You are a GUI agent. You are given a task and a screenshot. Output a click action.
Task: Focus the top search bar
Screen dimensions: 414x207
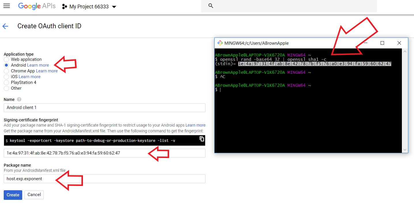pyautogui.click(x=289, y=6)
